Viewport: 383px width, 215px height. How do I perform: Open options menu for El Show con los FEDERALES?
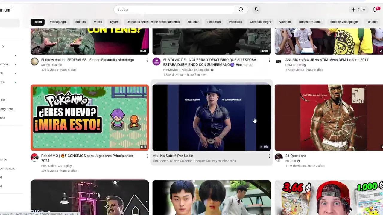pos(147,60)
